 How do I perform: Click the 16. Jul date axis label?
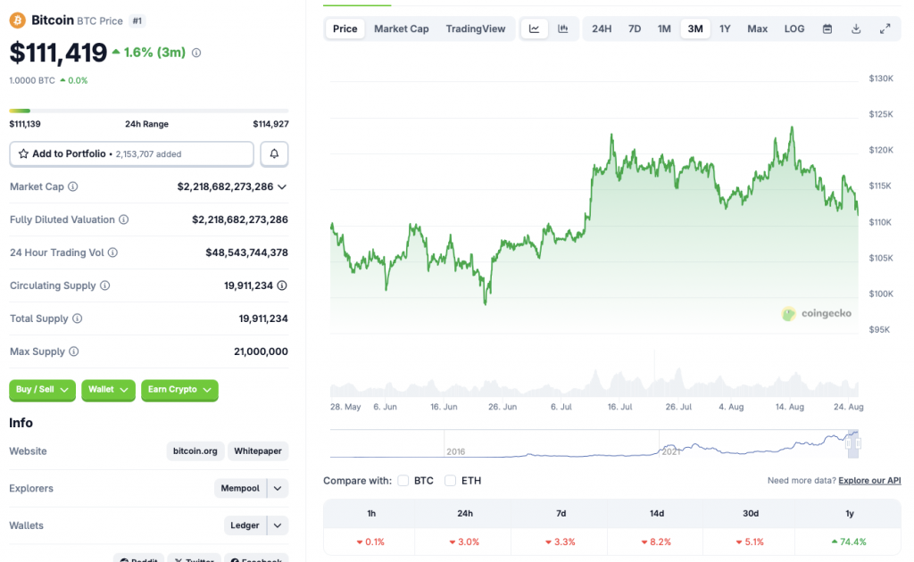pos(619,407)
